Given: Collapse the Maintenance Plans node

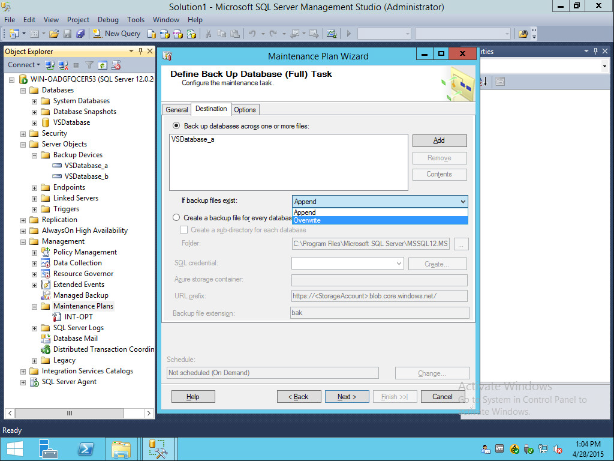Looking at the screenshot, I should pos(34,307).
